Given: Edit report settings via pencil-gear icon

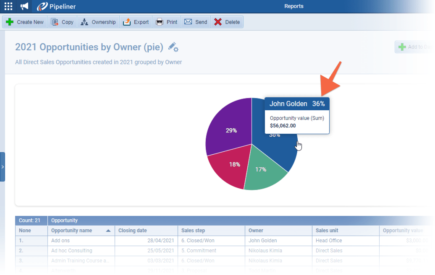Looking at the screenshot, I should pyautogui.click(x=173, y=47).
